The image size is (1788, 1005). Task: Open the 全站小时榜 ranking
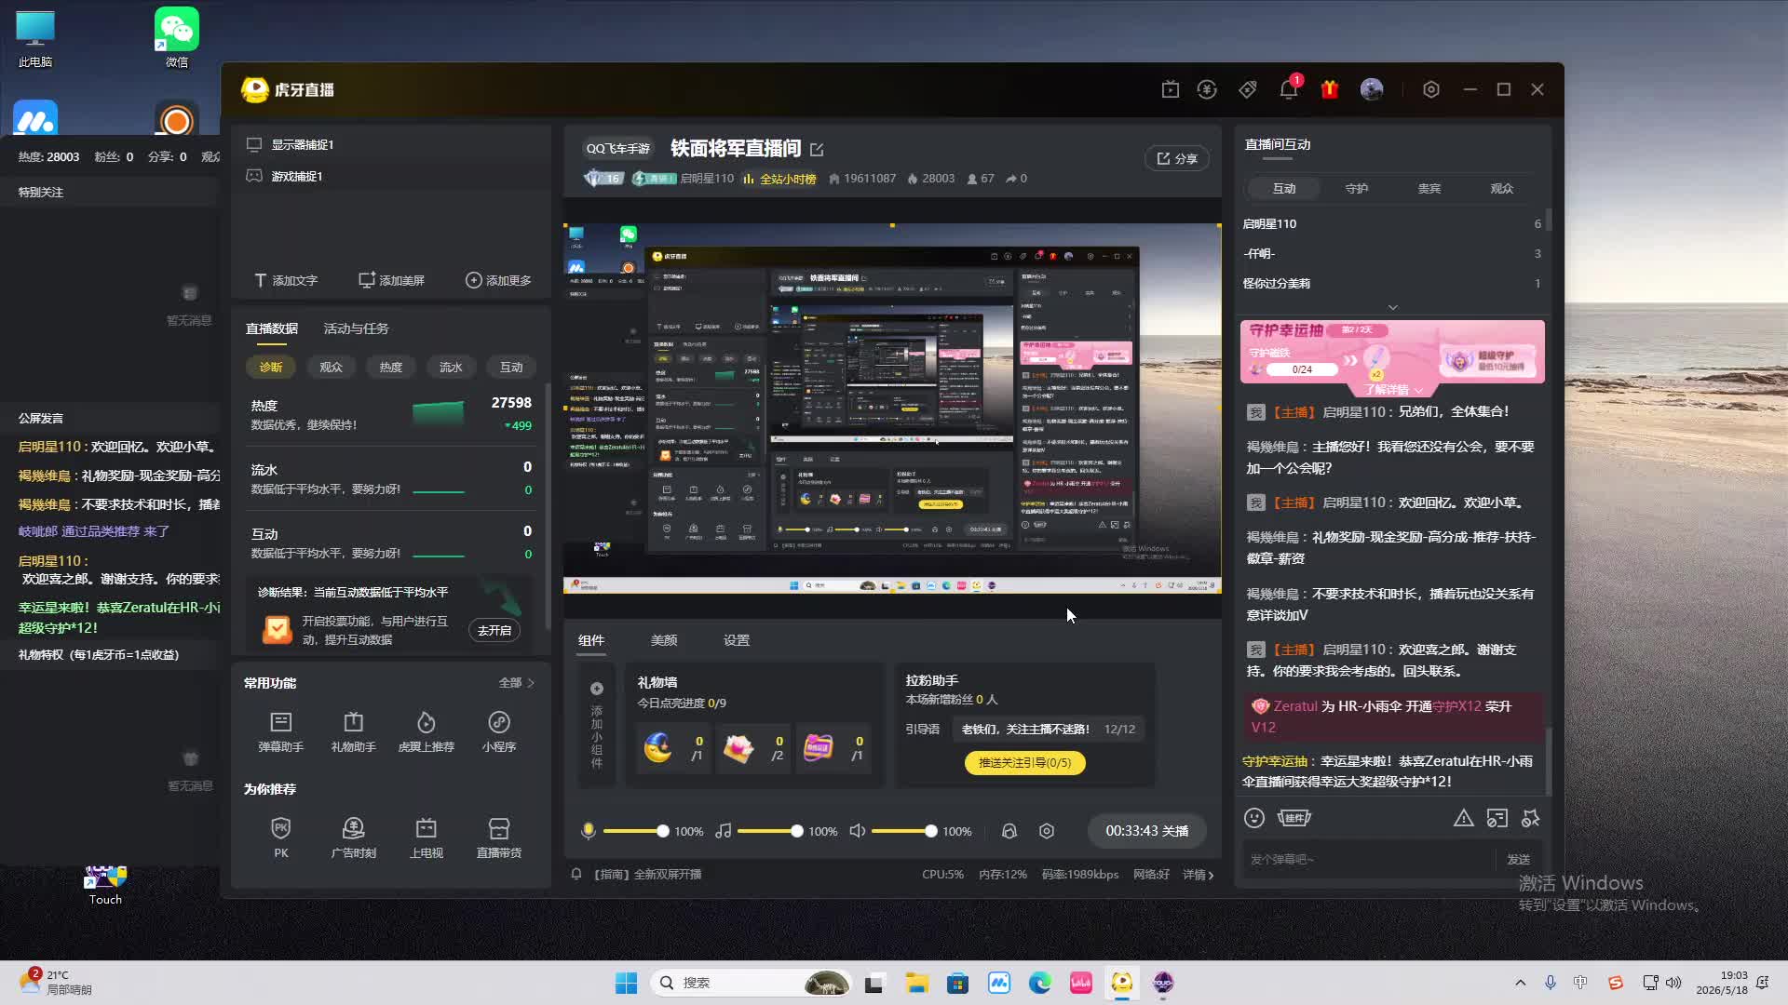point(779,179)
